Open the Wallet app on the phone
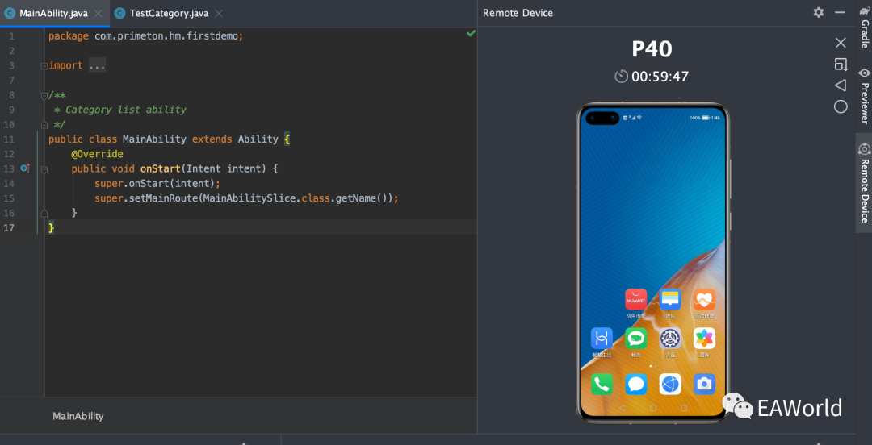Screen dimensions: 872x445 (x=670, y=299)
